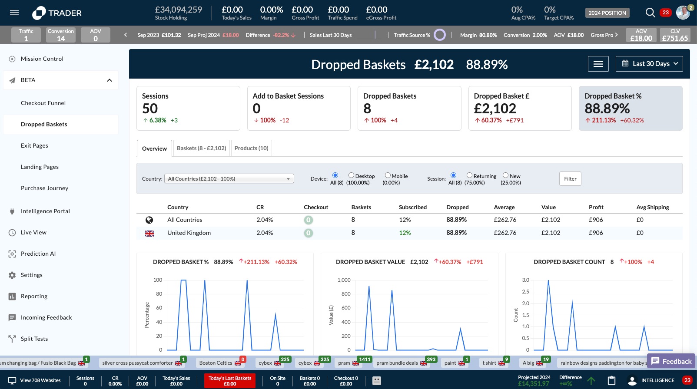Sort table by Avg Shipping column header
Screen dimensions: 697x389
coord(652,207)
